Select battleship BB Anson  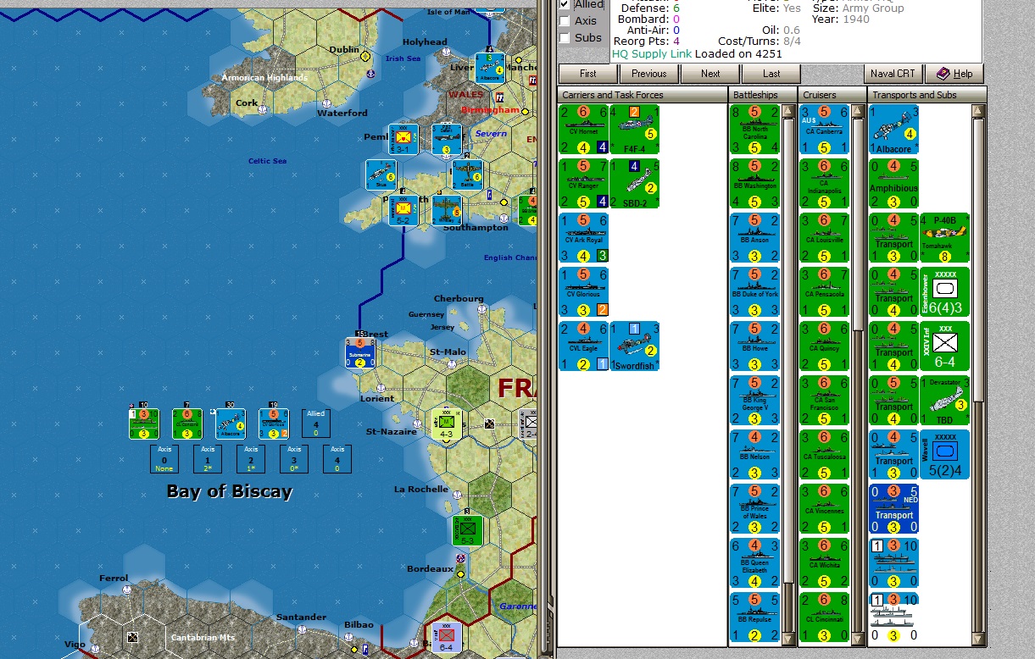754,238
